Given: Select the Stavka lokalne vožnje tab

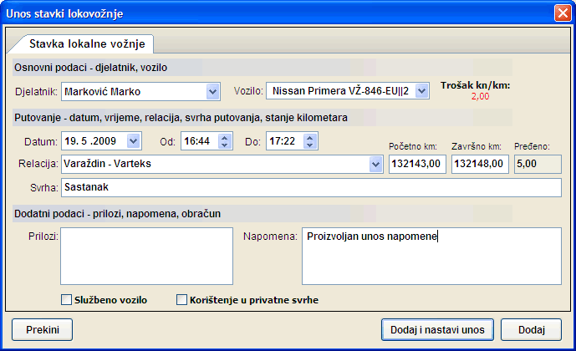Looking at the screenshot, I should pyautogui.click(x=86, y=43).
